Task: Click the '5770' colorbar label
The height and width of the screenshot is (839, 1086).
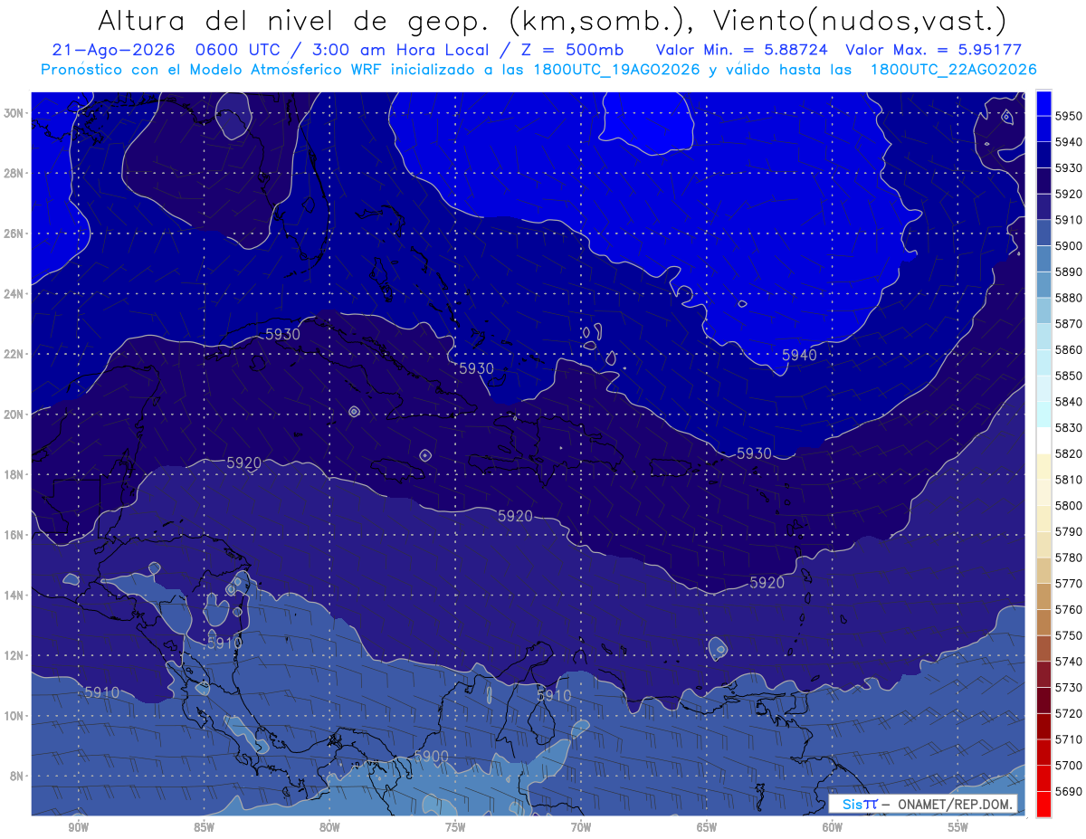Action: [1069, 584]
